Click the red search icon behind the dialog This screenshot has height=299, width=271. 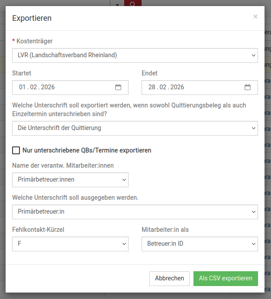[133, 3]
